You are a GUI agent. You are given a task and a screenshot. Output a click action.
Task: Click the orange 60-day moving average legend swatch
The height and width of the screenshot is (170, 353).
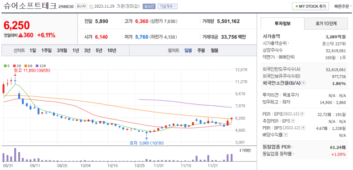point(26,66)
